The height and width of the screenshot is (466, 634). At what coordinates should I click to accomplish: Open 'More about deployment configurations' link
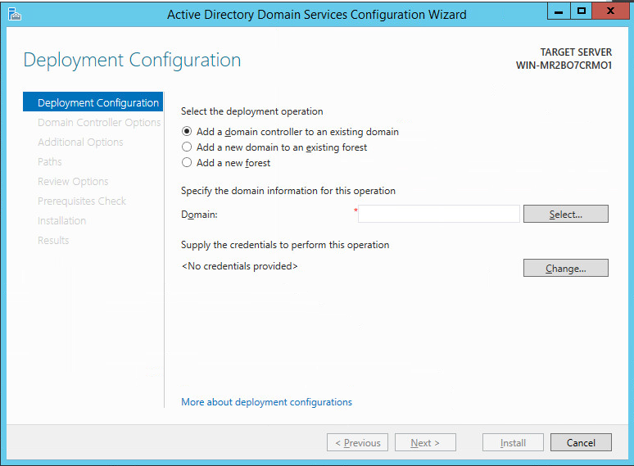[x=266, y=402]
